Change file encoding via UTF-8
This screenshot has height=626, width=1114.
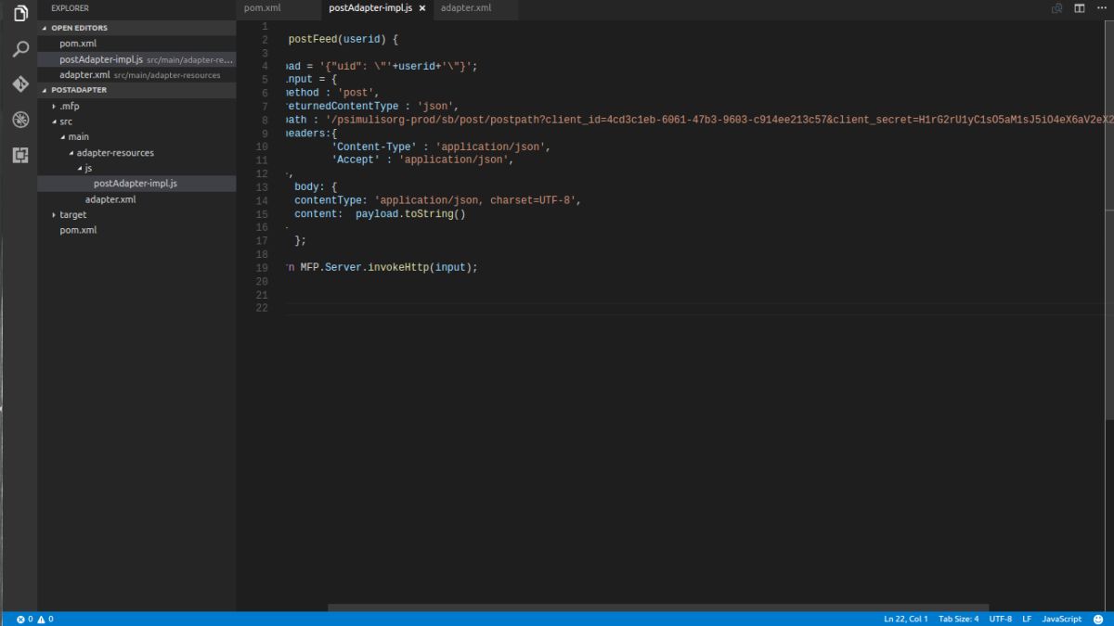(x=1000, y=619)
